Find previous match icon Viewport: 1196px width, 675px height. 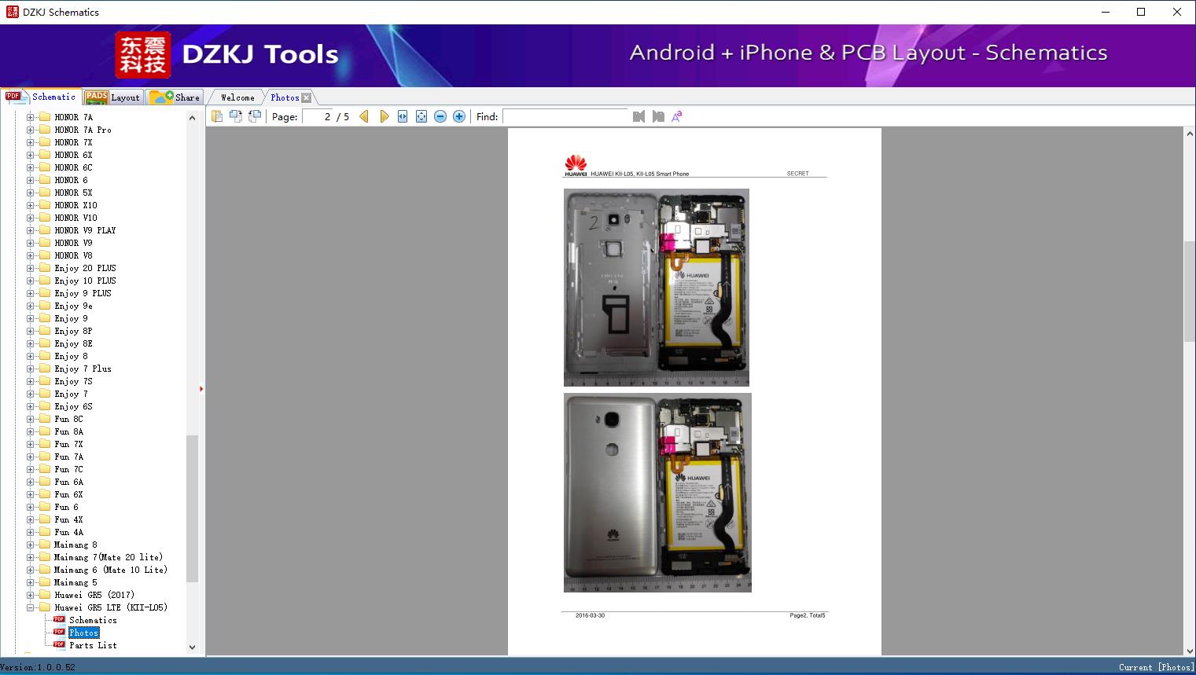tap(638, 116)
